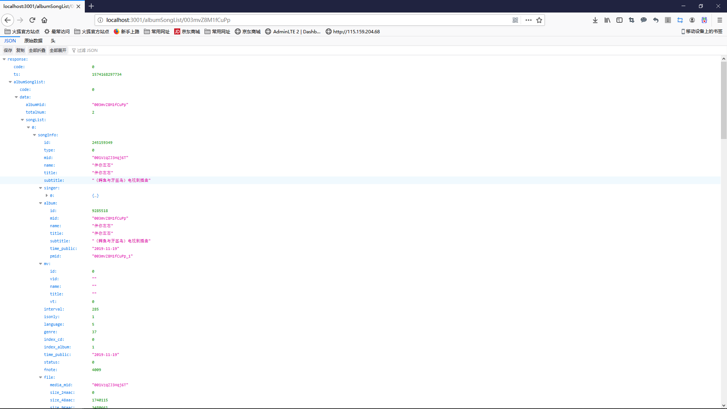Switch to the 头 headers tab
This screenshot has height=409, width=727.
[53, 41]
